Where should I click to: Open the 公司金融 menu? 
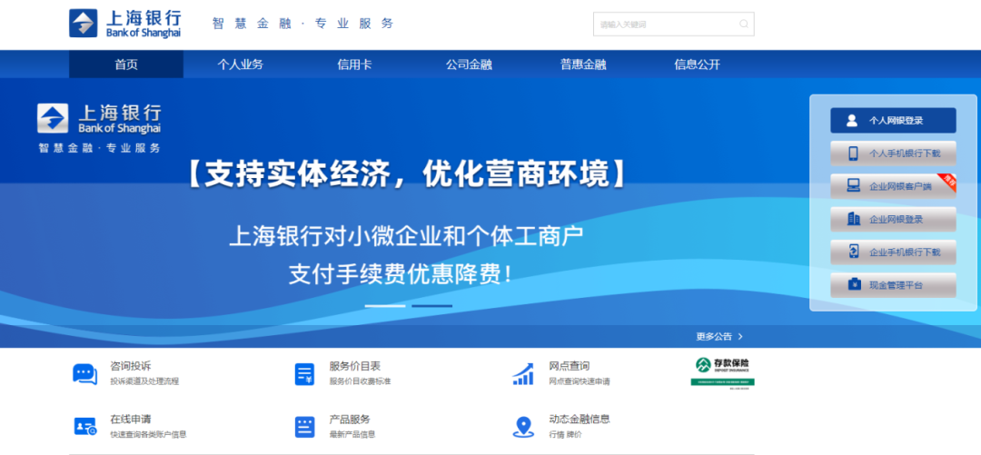pos(469,64)
